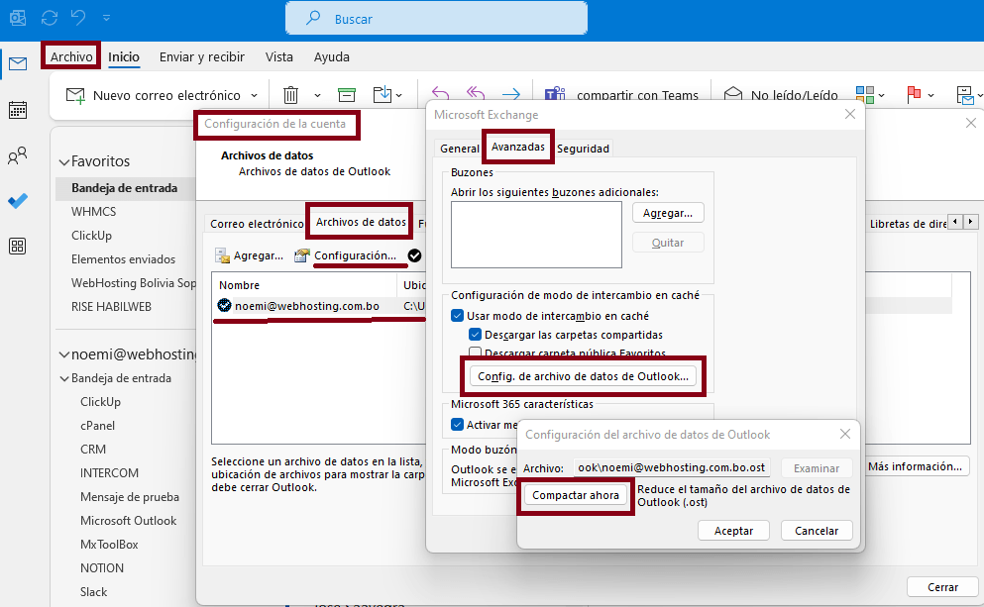Click the search magnifier icon
984x607 pixels.
coord(312,18)
